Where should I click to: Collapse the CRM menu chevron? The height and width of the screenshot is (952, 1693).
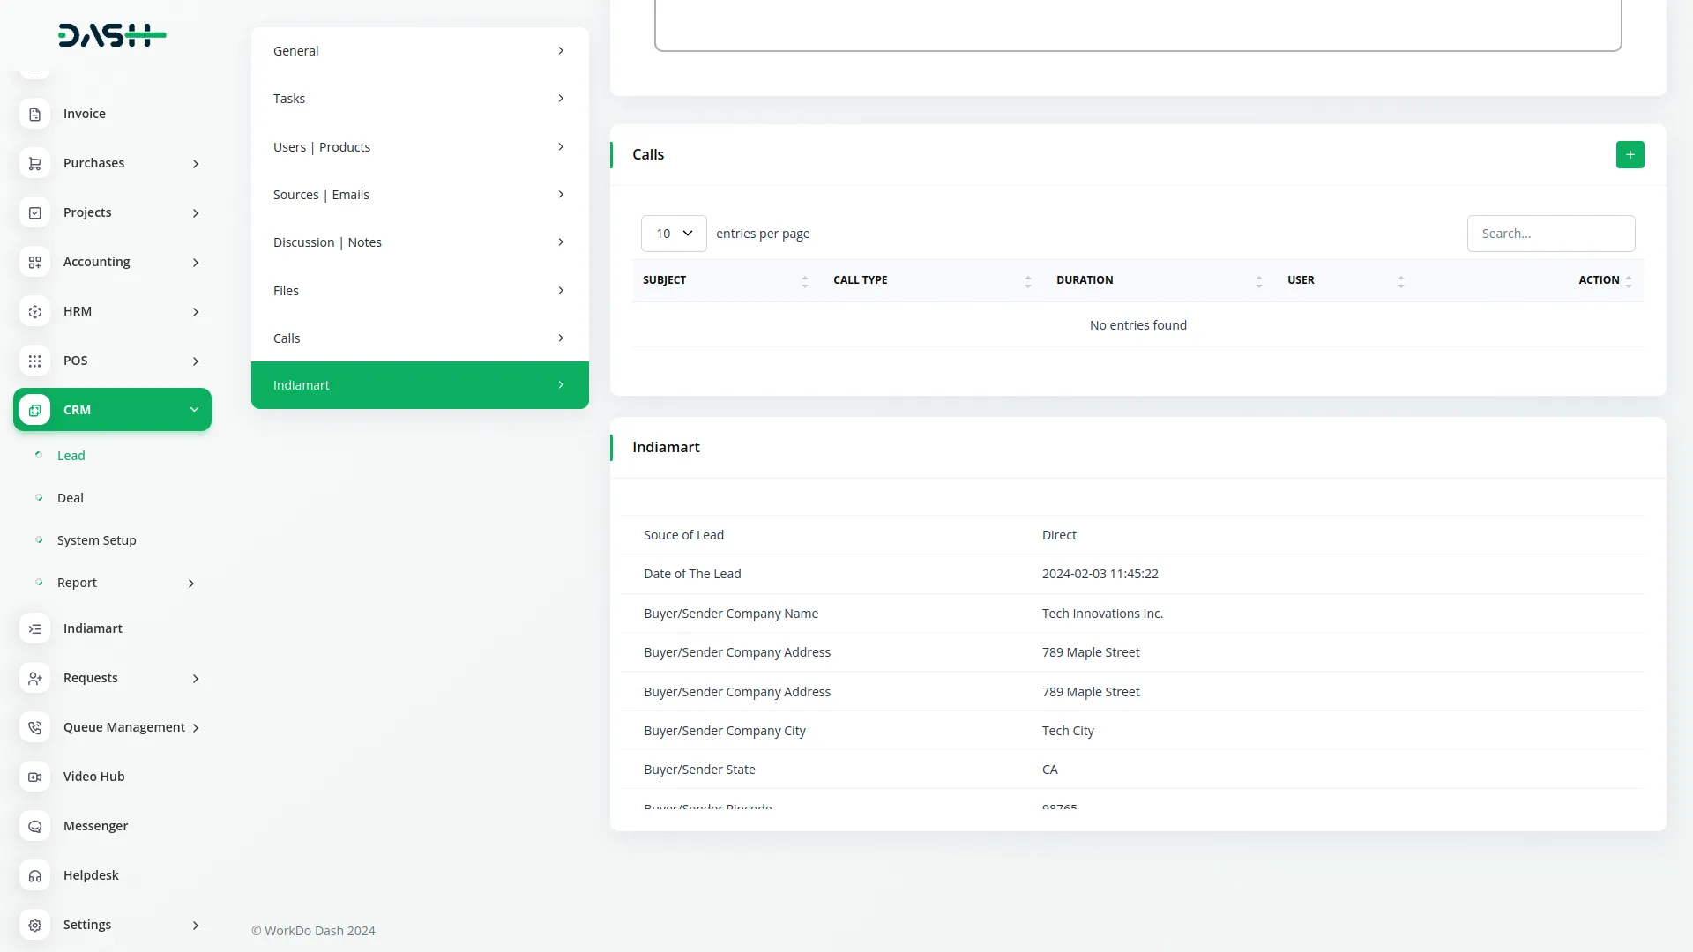tap(194, 410)
